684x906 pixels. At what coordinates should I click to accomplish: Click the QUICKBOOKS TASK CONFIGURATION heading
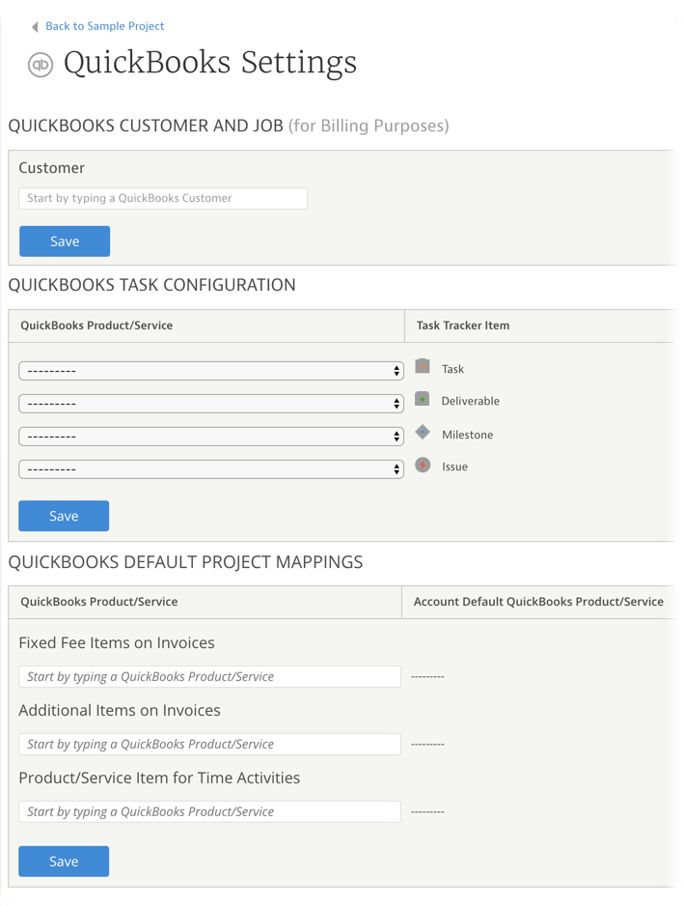click(151, 285)
